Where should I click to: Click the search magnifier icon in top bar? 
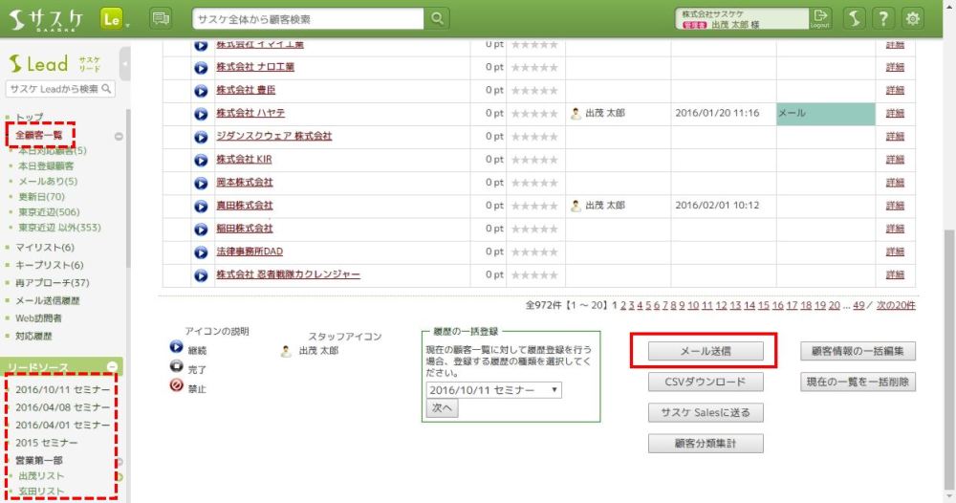pyautogui.click(x=437, y=18)
